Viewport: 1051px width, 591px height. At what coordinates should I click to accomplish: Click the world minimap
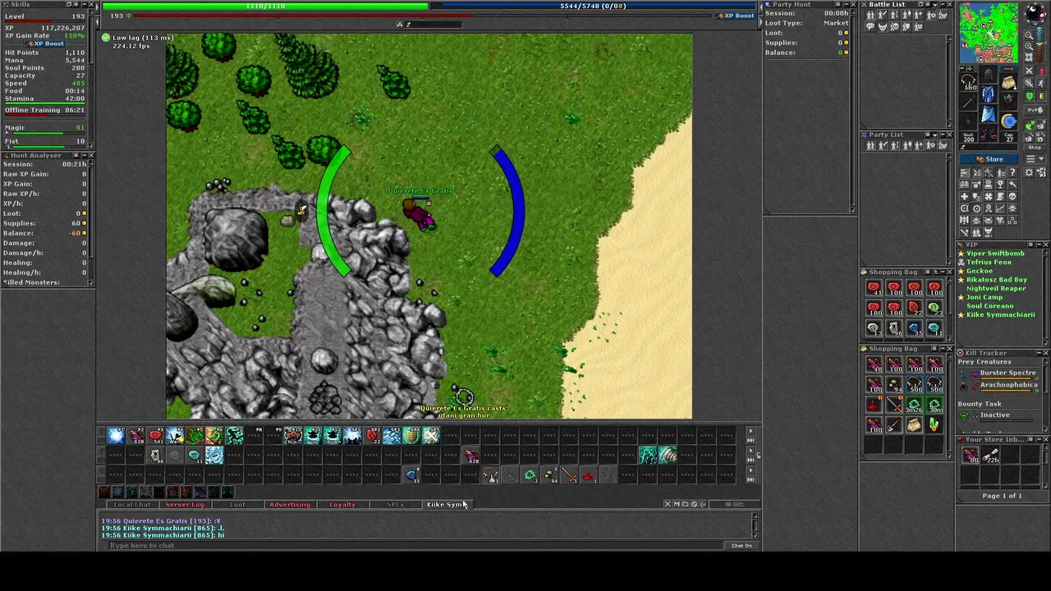click(989, 33)
